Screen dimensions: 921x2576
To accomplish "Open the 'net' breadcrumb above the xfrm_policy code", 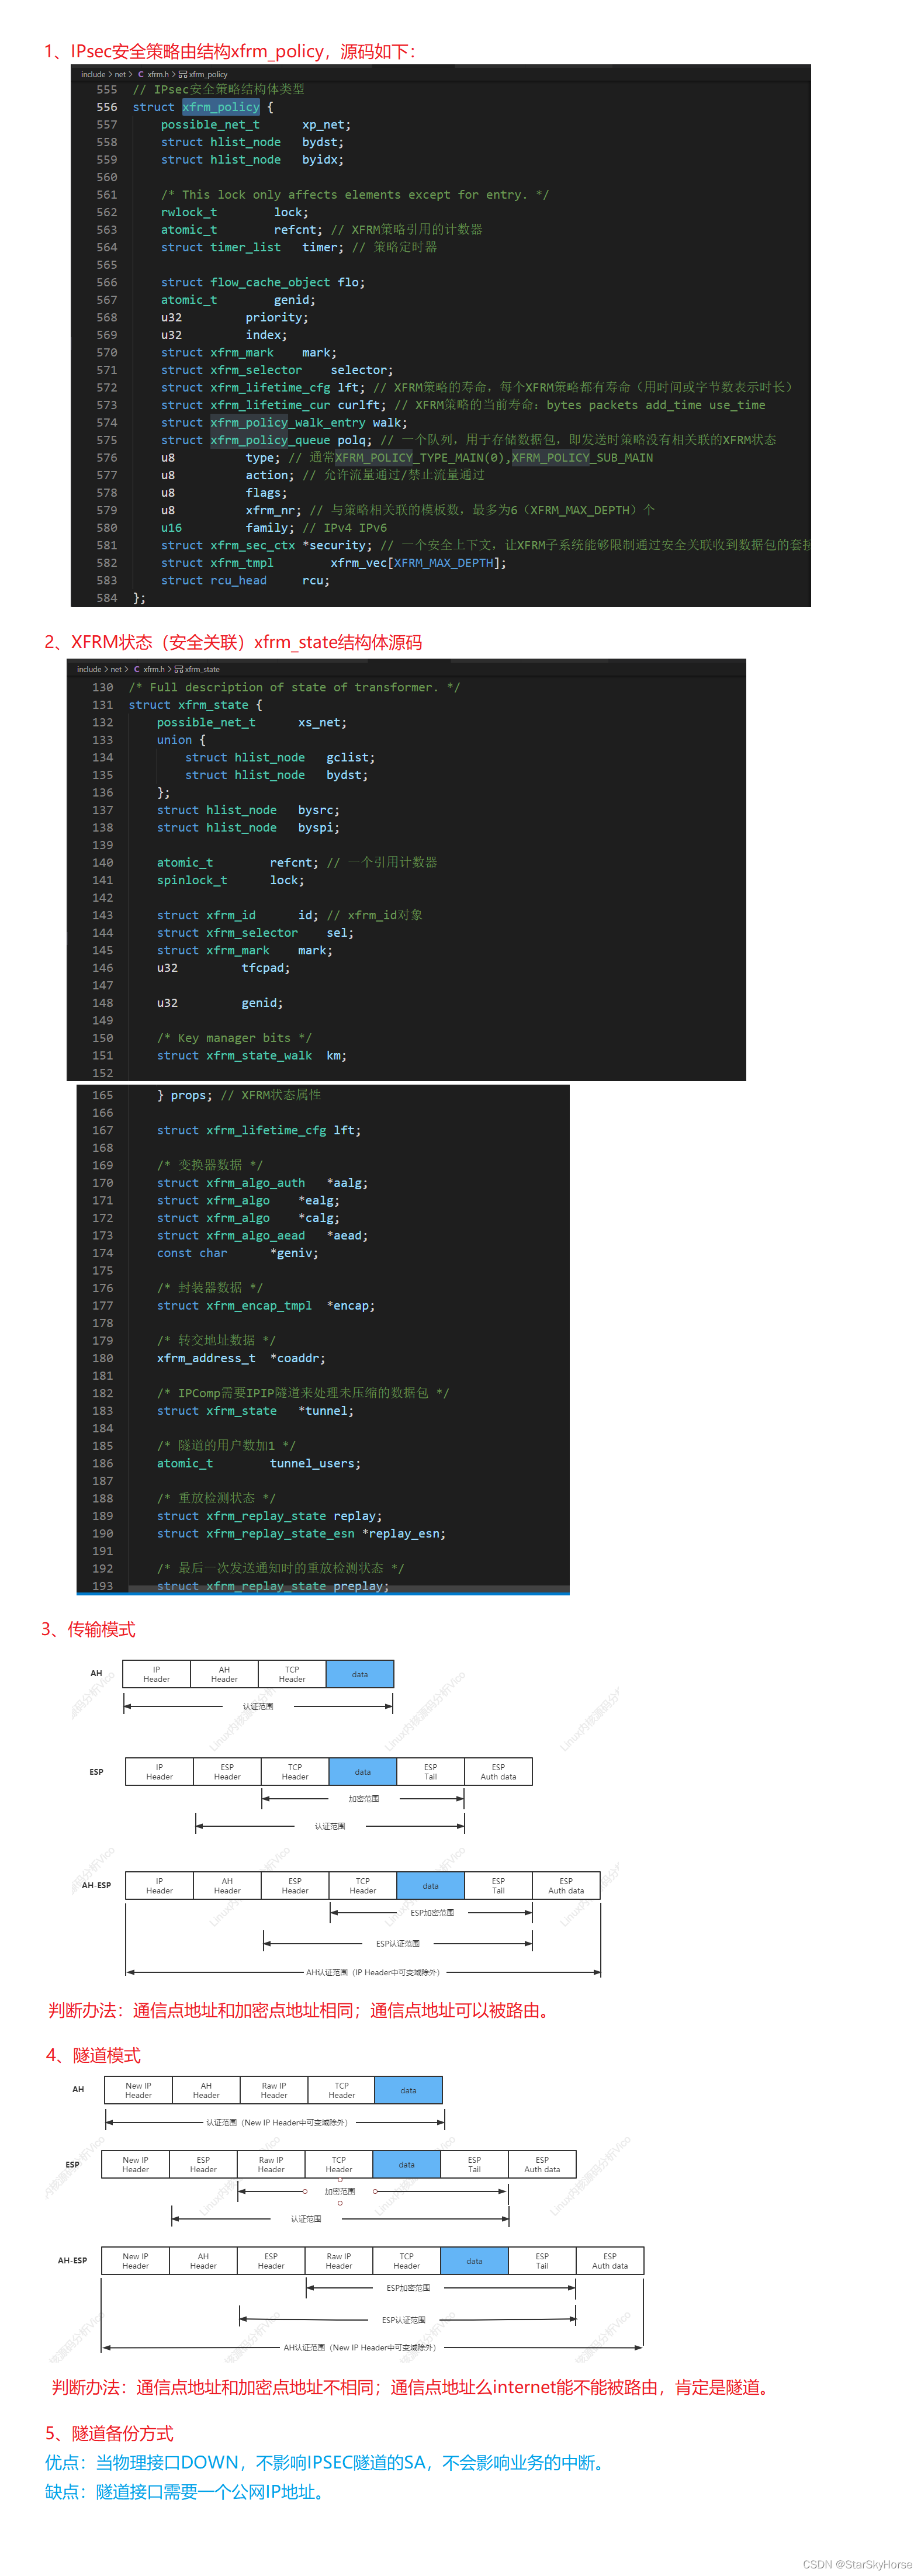I will click(120, 74).
